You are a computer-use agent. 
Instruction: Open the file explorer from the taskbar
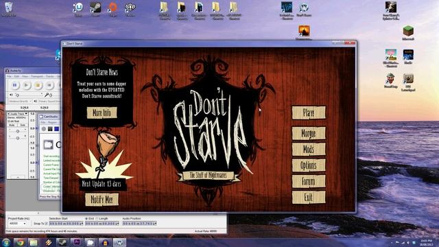click(x=34, y=242)
